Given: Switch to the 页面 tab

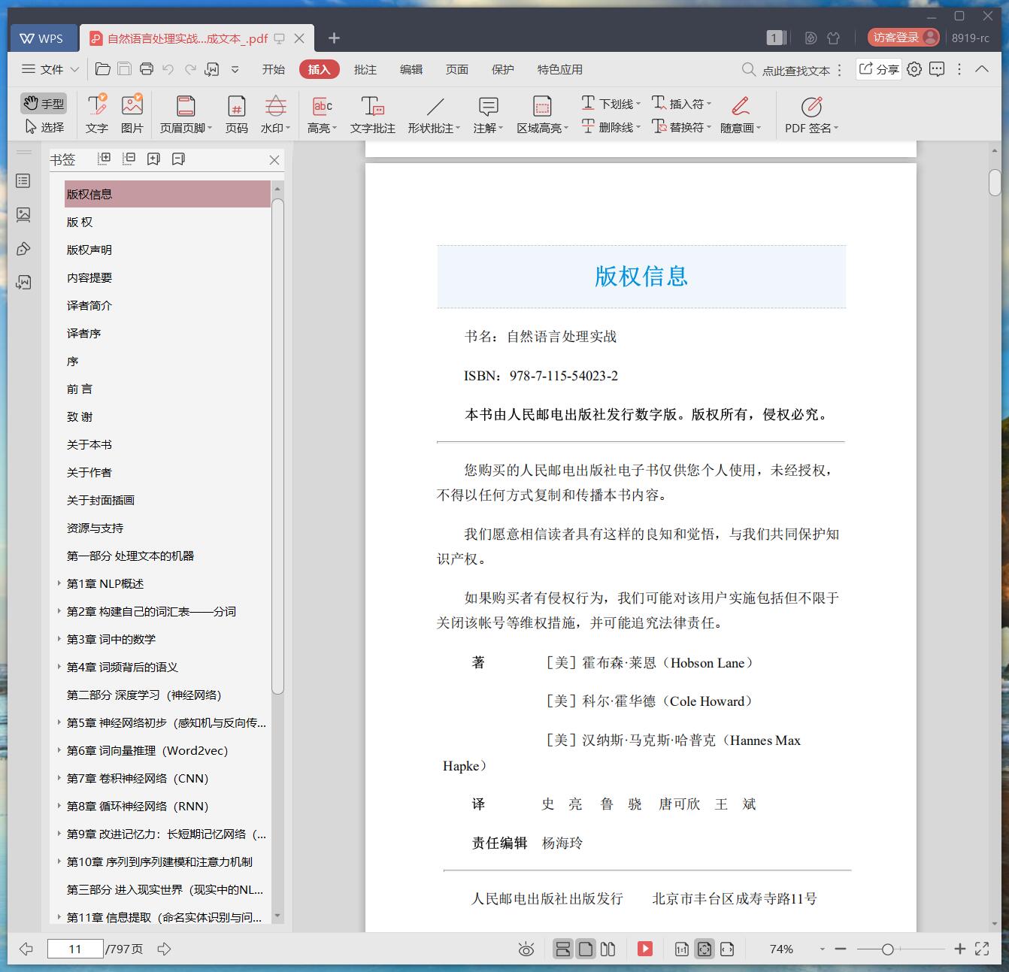Looking at the screenshot, I should (x=457, y=69).
